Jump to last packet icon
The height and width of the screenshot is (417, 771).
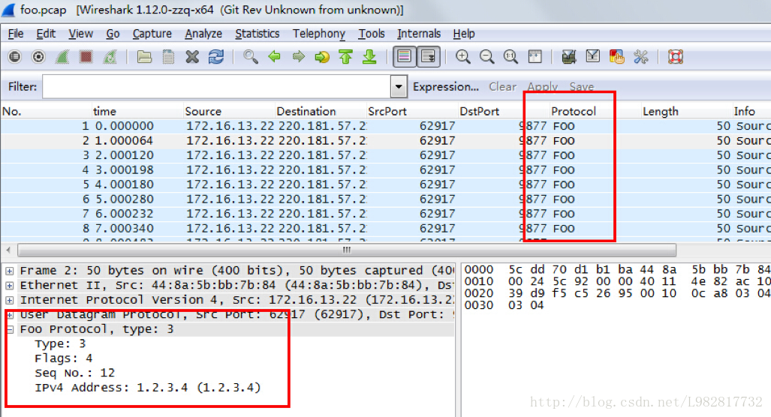pyautogui.click(x=370, y=57)
